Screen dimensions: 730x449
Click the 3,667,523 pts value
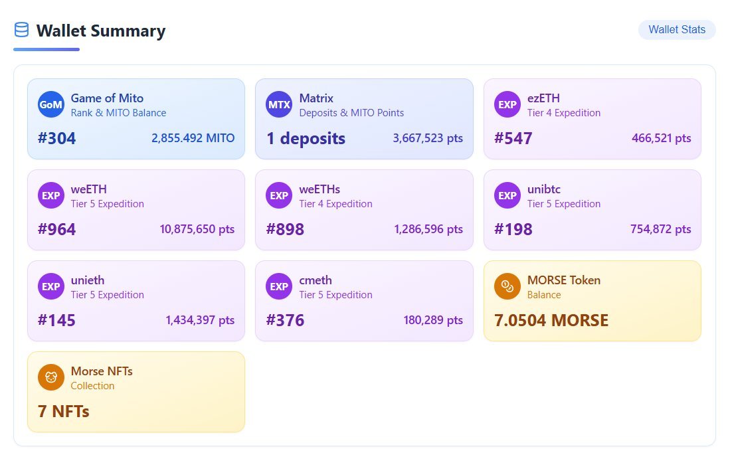[428, 138]
